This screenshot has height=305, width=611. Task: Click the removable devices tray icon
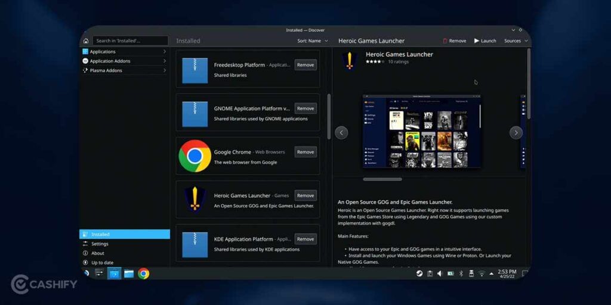[471, 273]
